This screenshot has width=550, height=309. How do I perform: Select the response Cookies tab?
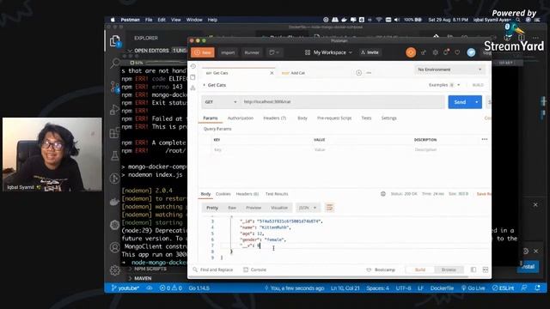223,194
